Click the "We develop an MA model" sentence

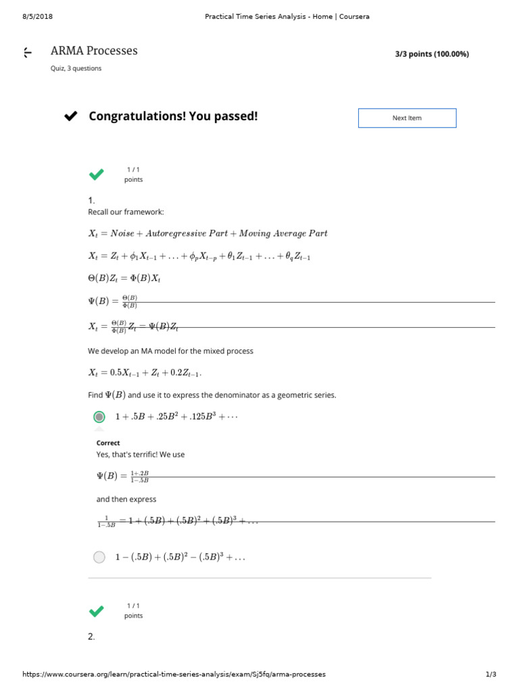(x=171, y=351)
